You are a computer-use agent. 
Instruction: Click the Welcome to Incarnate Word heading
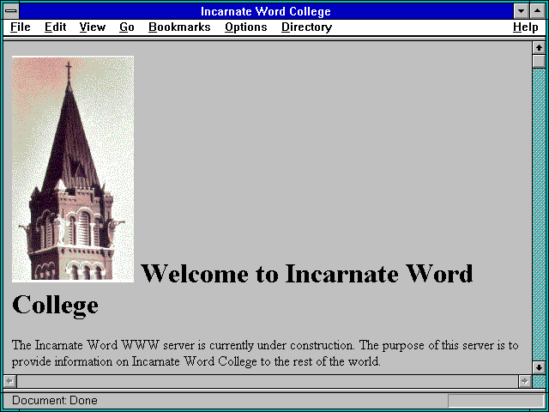point(307,274)
